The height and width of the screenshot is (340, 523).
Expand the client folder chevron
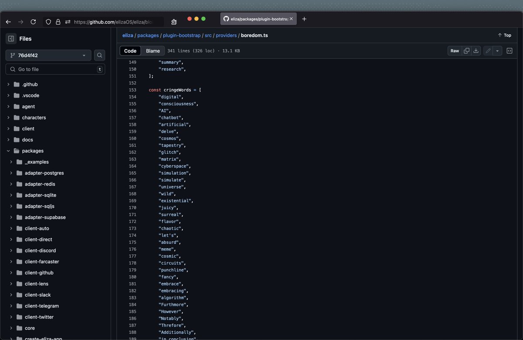8,129
